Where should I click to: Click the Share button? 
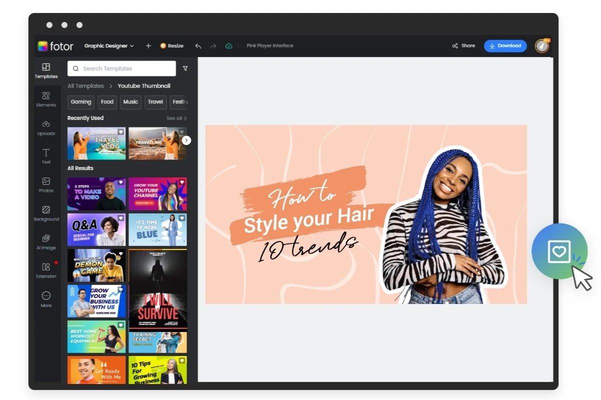[x=463, y=46]
